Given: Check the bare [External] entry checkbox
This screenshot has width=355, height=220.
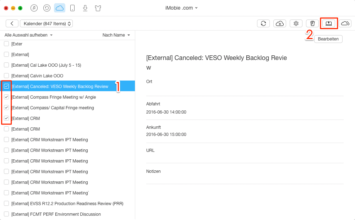Looking at the screenshot, I should click(6, 54).
